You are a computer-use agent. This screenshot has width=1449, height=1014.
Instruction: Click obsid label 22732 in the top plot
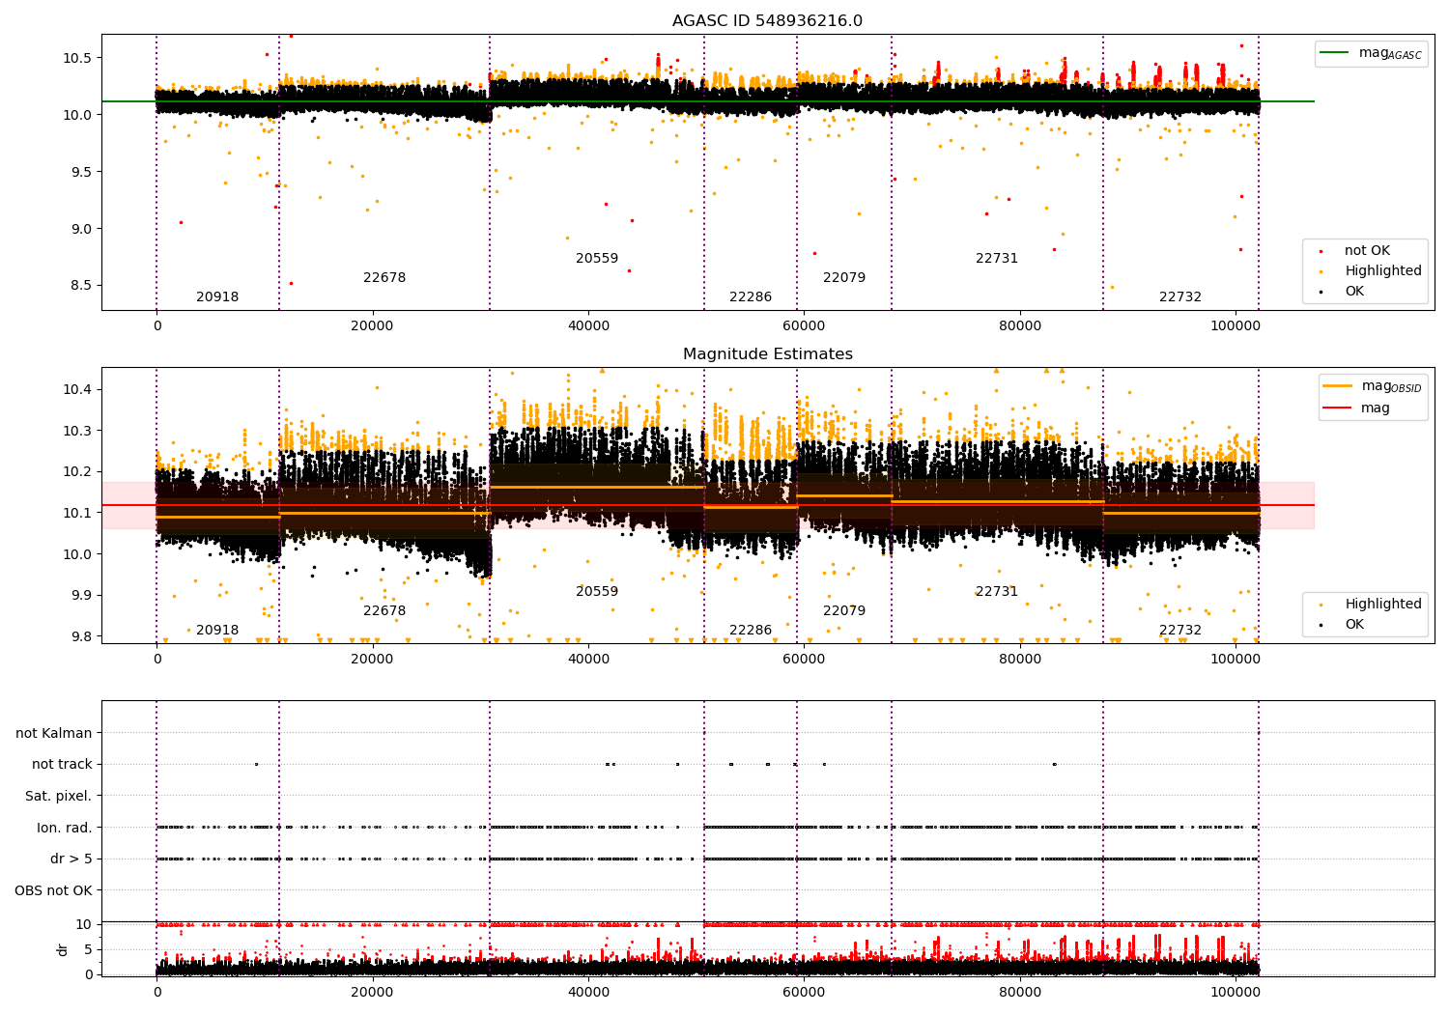1180,296
